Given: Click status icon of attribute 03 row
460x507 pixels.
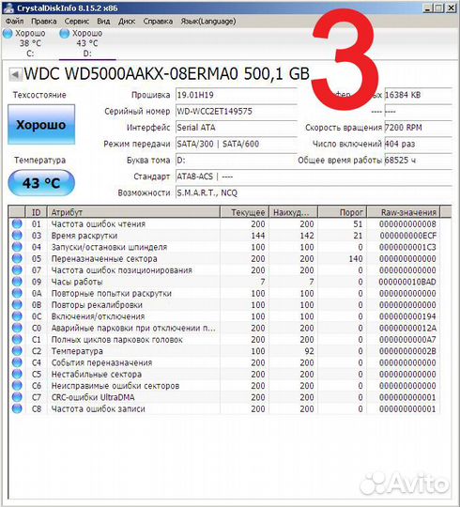Looking at the screenshot, I should tap(17, 236).
